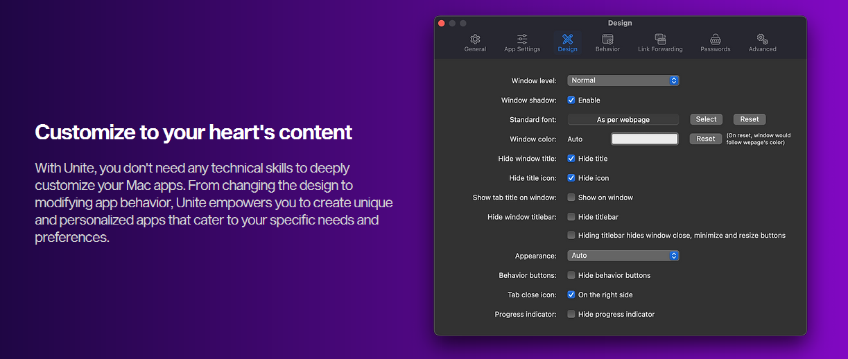Click Reset beside Standard font
The width and height of the screenshot is (848, 359).
pos(750,119)
